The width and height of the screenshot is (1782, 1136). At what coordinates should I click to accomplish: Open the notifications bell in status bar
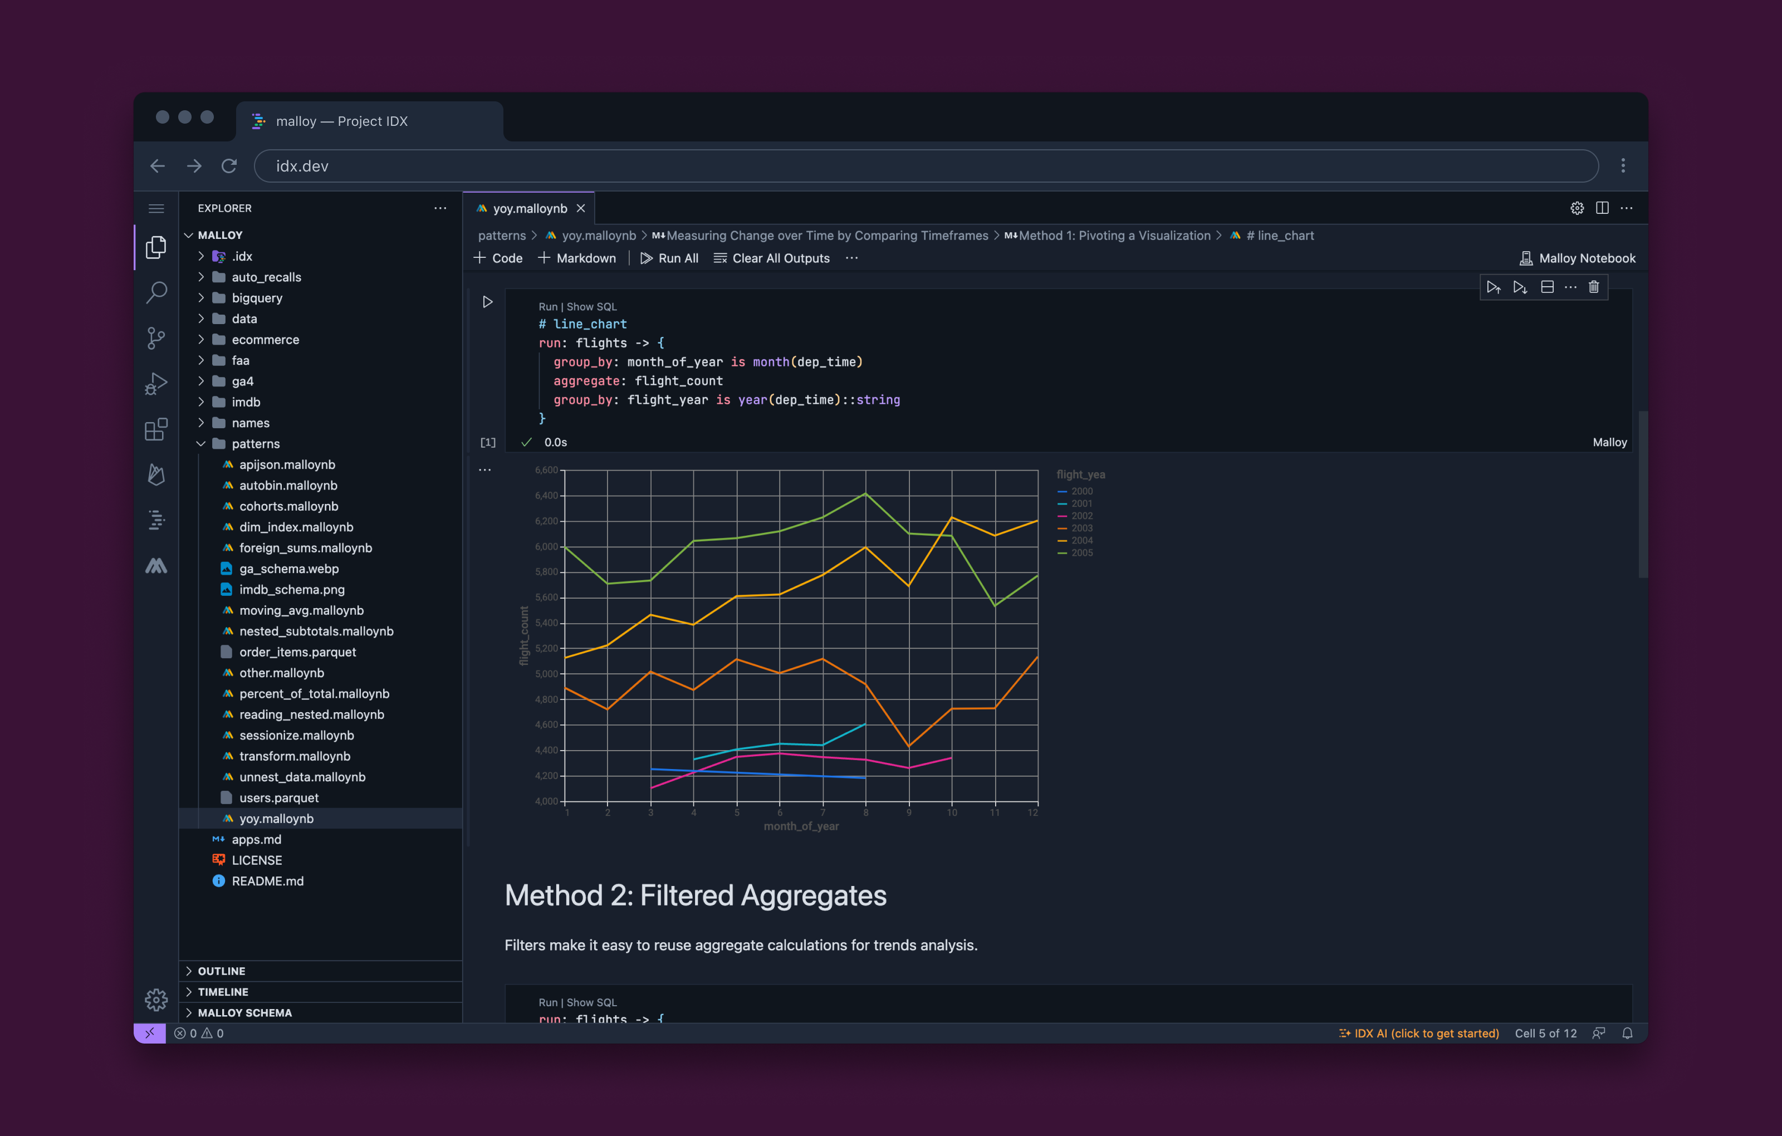pos(1627,1033)
